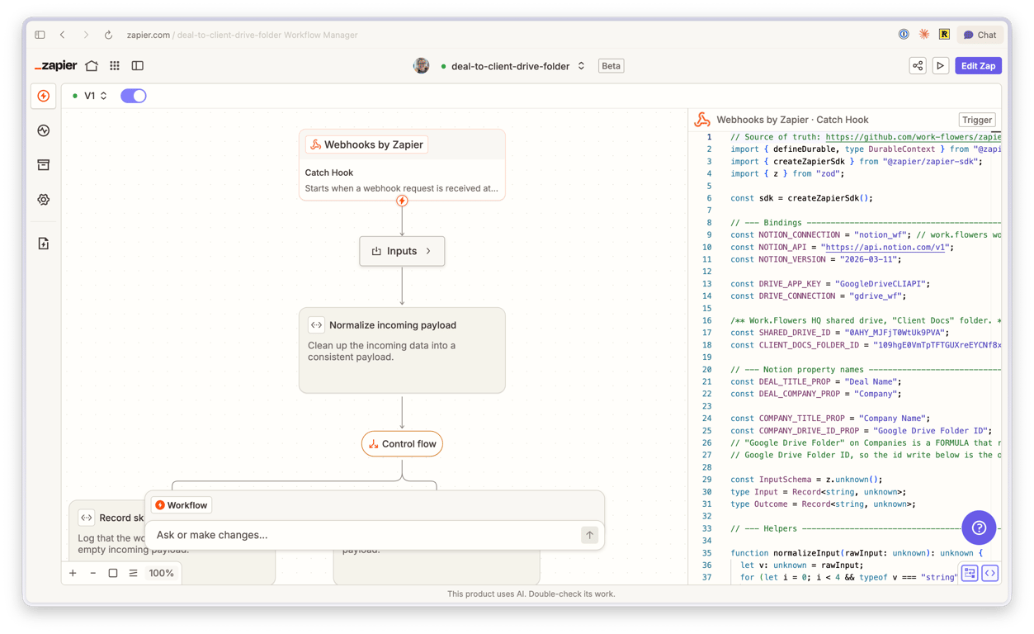Viewport: 1034px width, 634px height.
Task: Click the Record step code brackets icon
Action: point(87,518)
